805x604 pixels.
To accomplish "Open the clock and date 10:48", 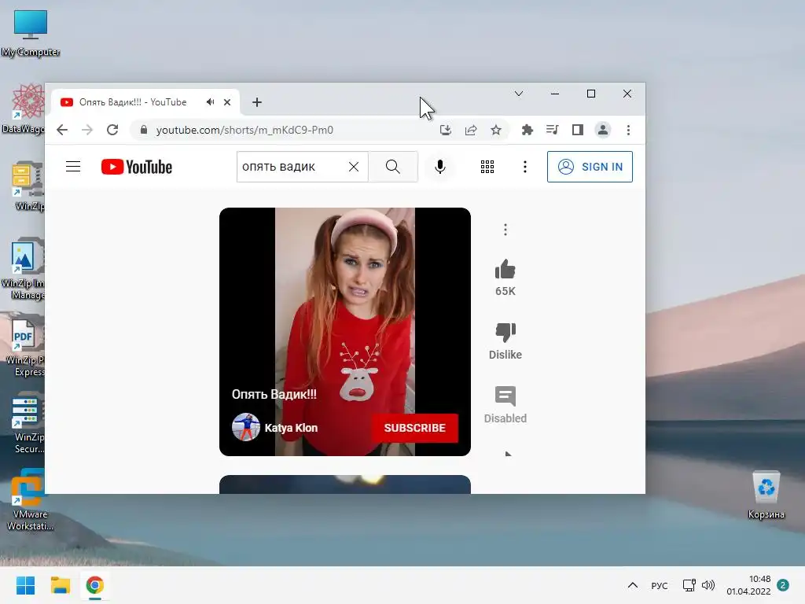I will [748, 585].
